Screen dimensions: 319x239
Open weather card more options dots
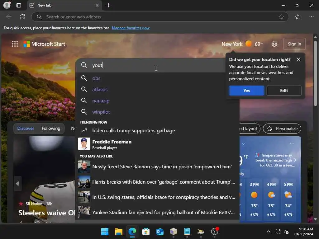[292, 144]
